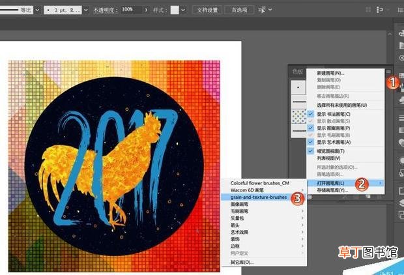Choose 复制画笔(D) menu item

(345, 80)
